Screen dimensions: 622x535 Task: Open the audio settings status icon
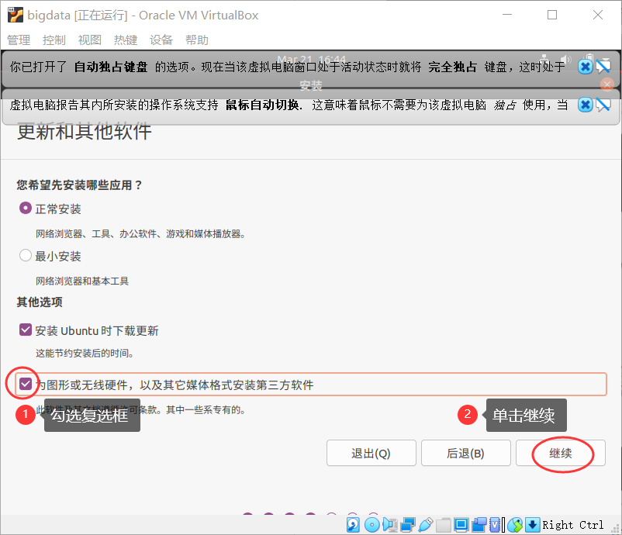click(390, 525)
